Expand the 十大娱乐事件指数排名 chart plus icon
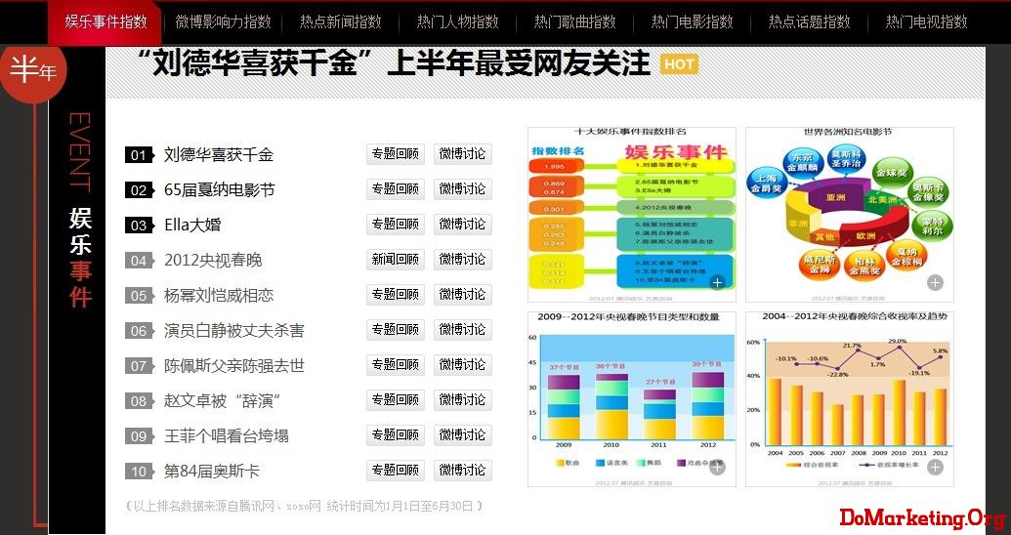 point(717,282)
